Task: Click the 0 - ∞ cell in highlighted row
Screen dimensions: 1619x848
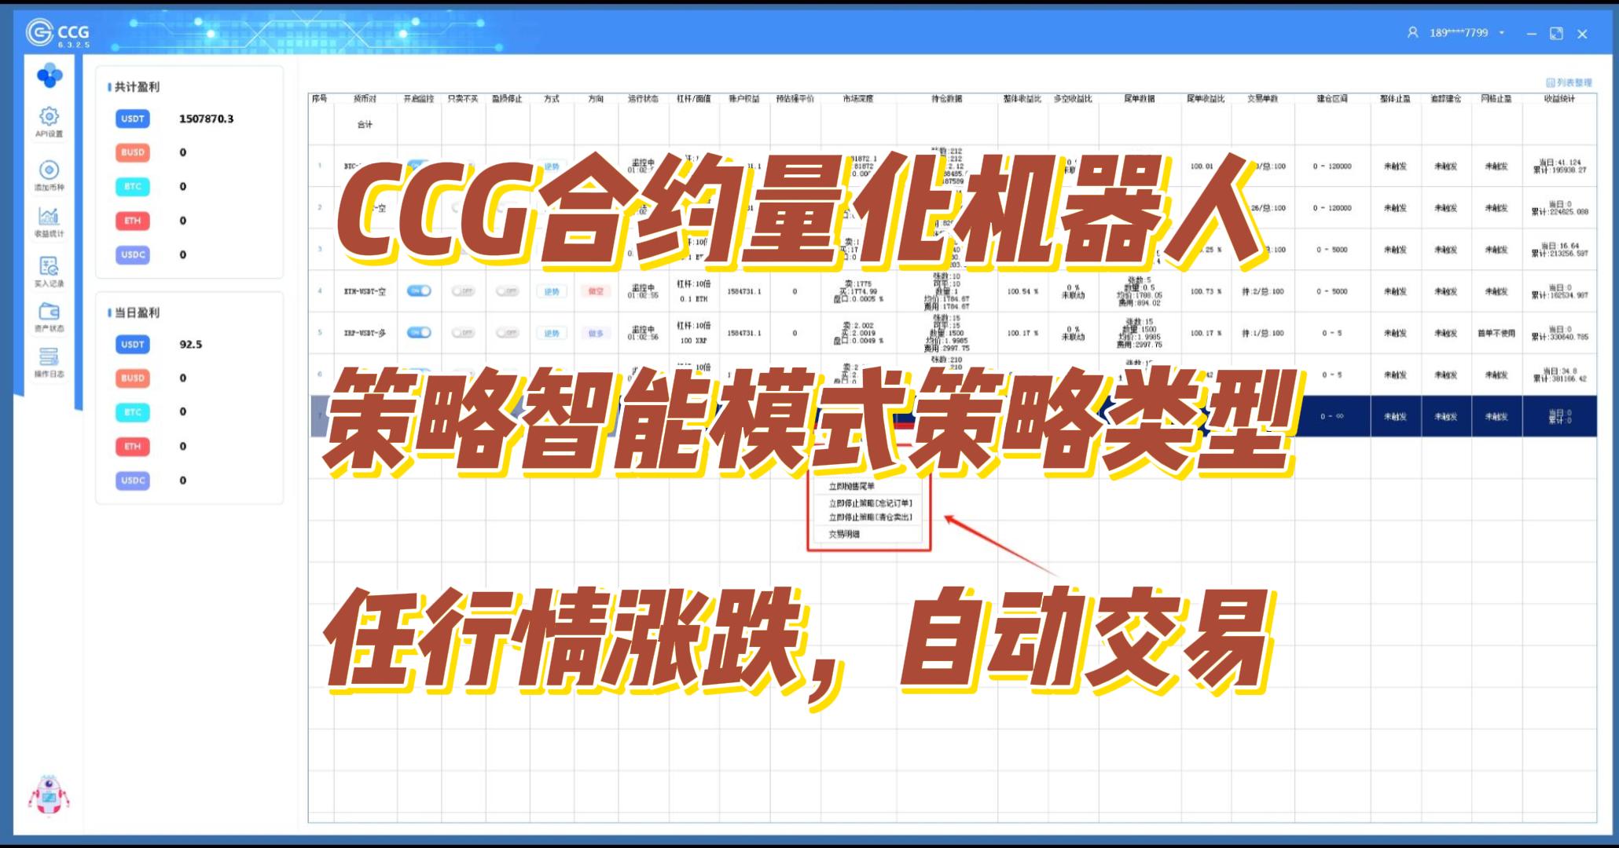Action: [1331, 416]
